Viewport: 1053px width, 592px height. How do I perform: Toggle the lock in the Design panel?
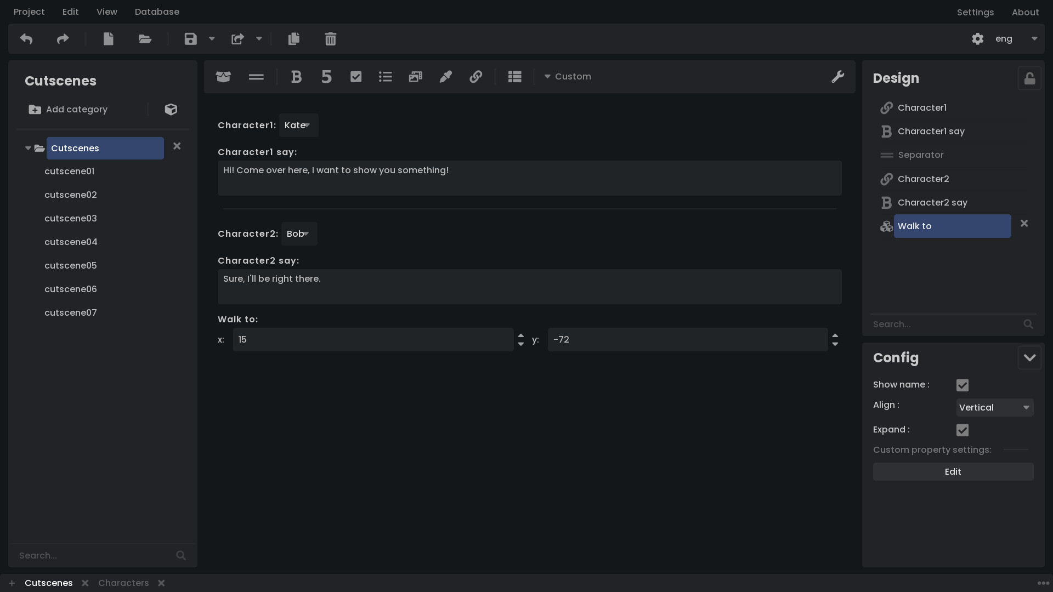pos(1029,78)
